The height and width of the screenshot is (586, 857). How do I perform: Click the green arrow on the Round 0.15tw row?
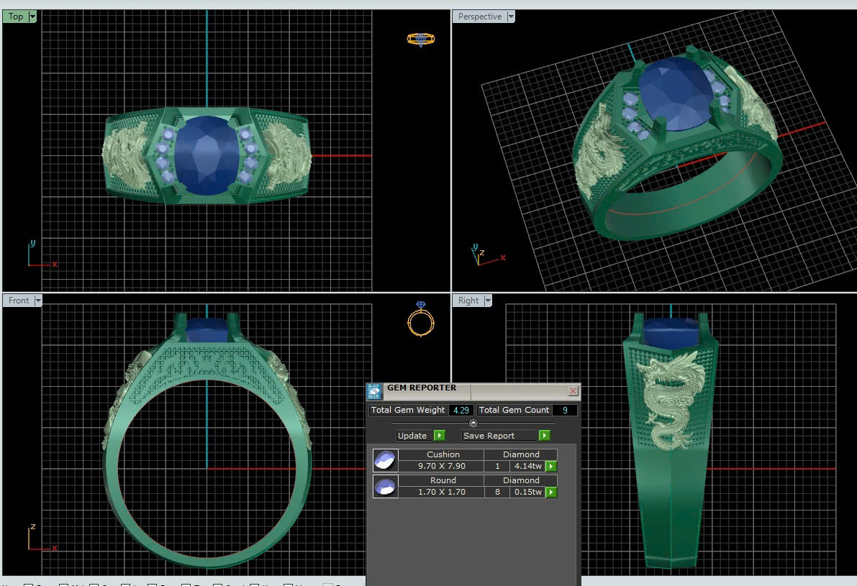pos(551,492)
